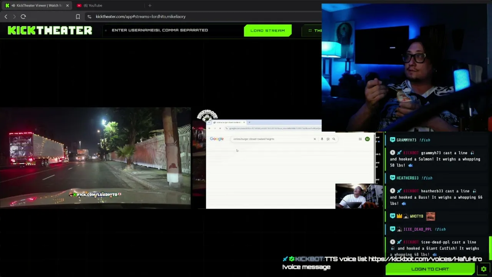Open site information icon beside the URL
The width and height of the screenshot is (492, 277).
tap(89, 17)
